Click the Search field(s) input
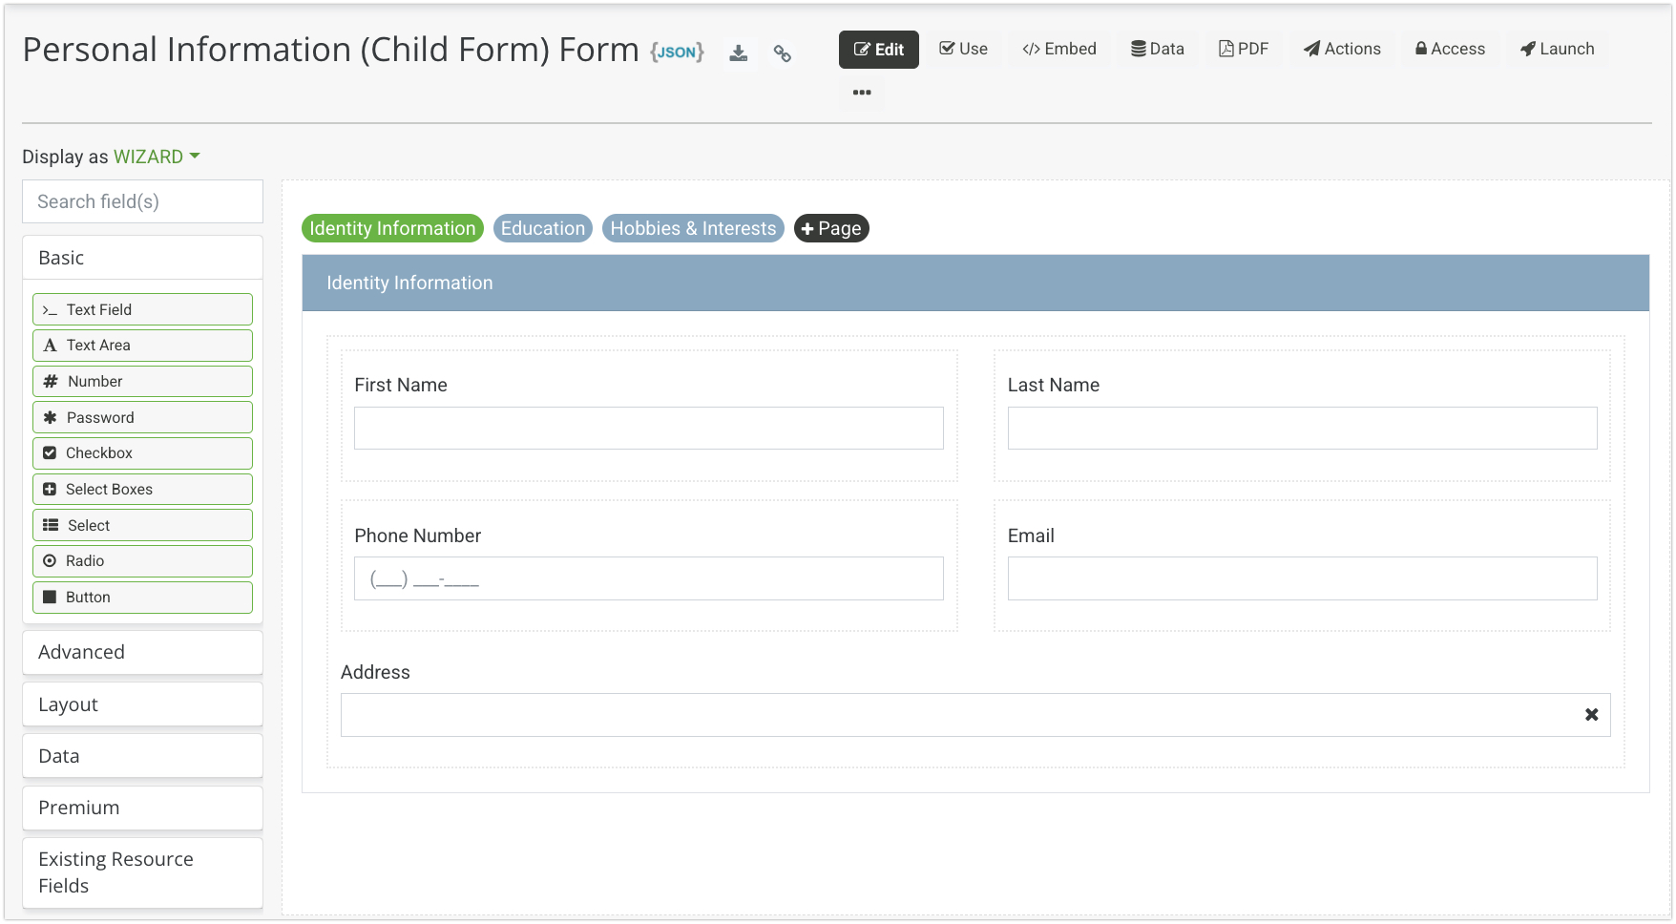Screen dimensions: 1676x924 [x=142, y=201]
